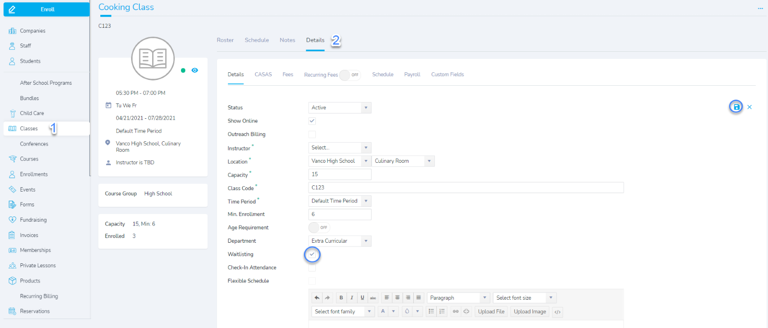This screenshot has height=328, width=768.
Task: Turn on the Age Requirement toggle
Action: point(319,227)
